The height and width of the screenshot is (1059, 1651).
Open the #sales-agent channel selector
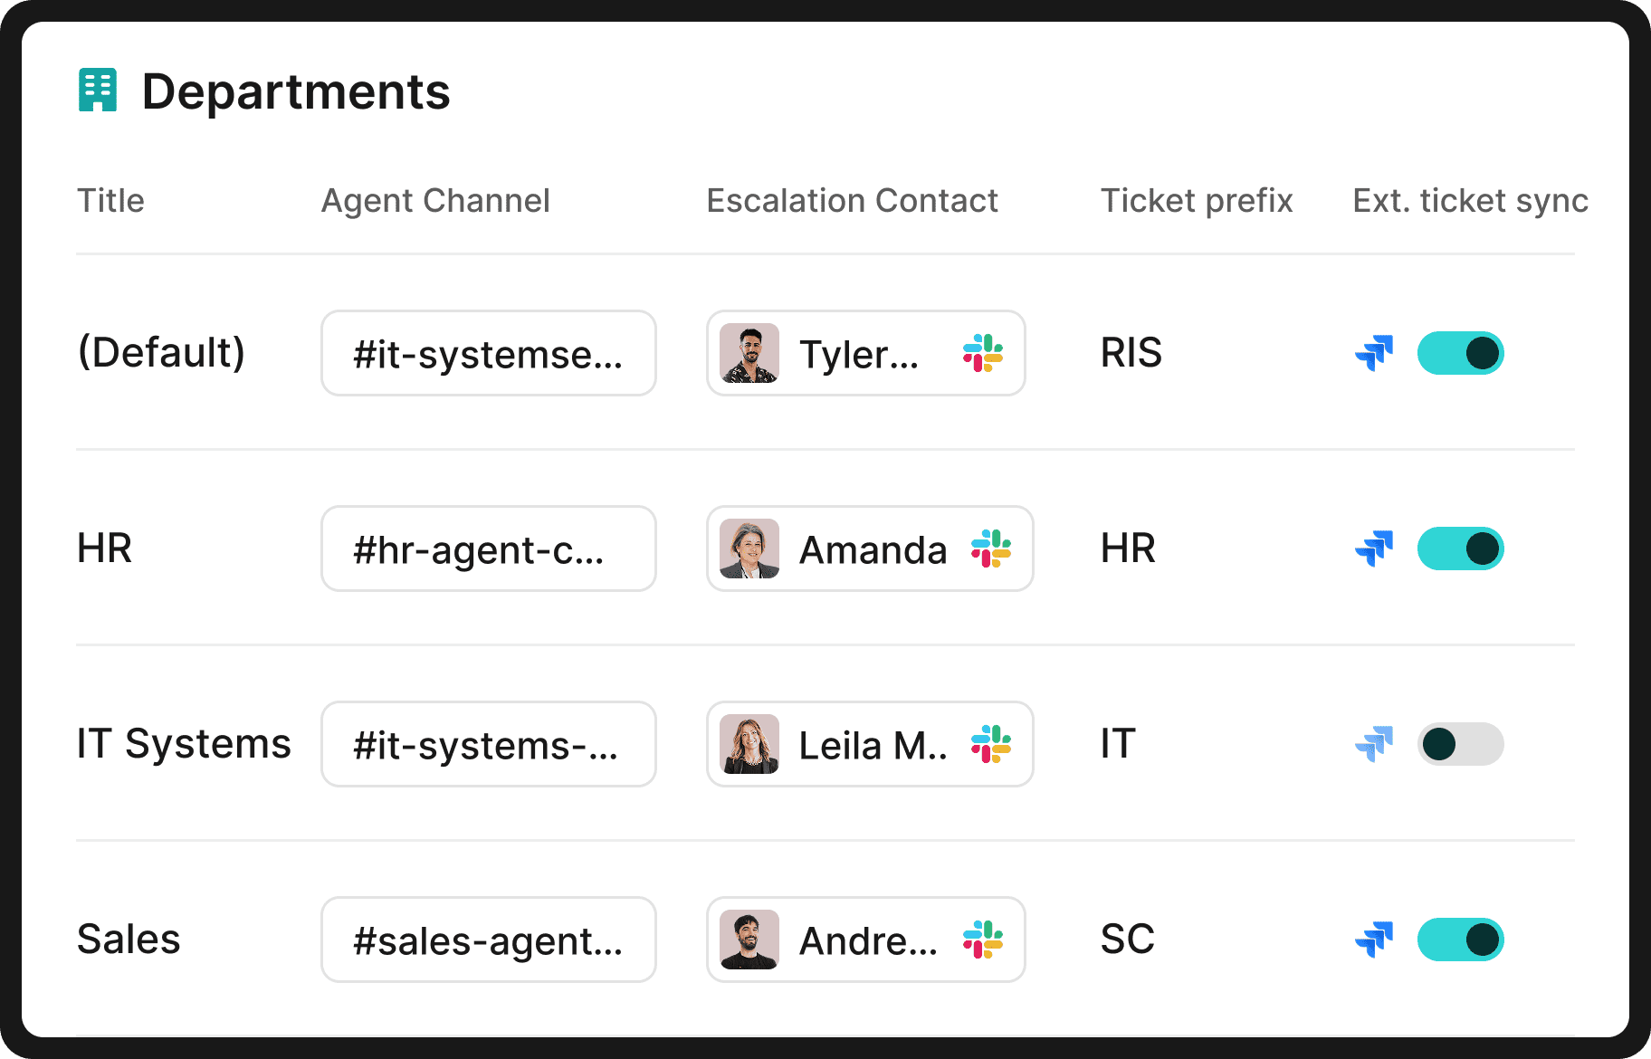click(488, 940)
